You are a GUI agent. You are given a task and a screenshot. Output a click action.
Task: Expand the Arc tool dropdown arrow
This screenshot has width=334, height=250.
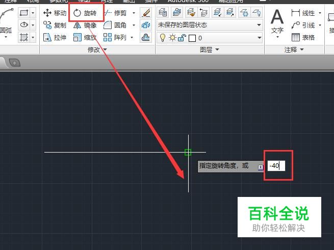[x=6, y=37]
